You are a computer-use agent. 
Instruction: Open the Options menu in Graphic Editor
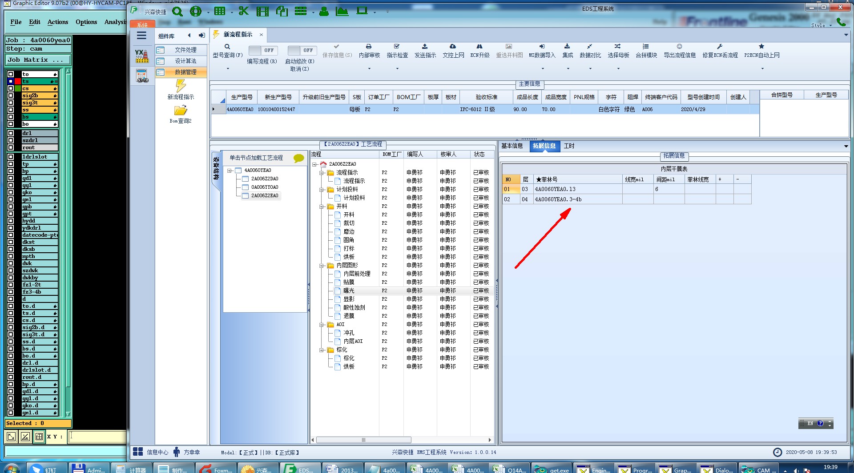pos(86,22)
